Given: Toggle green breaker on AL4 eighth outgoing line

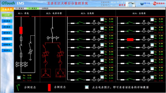Looking at the screenshot, I should [130, 79].
